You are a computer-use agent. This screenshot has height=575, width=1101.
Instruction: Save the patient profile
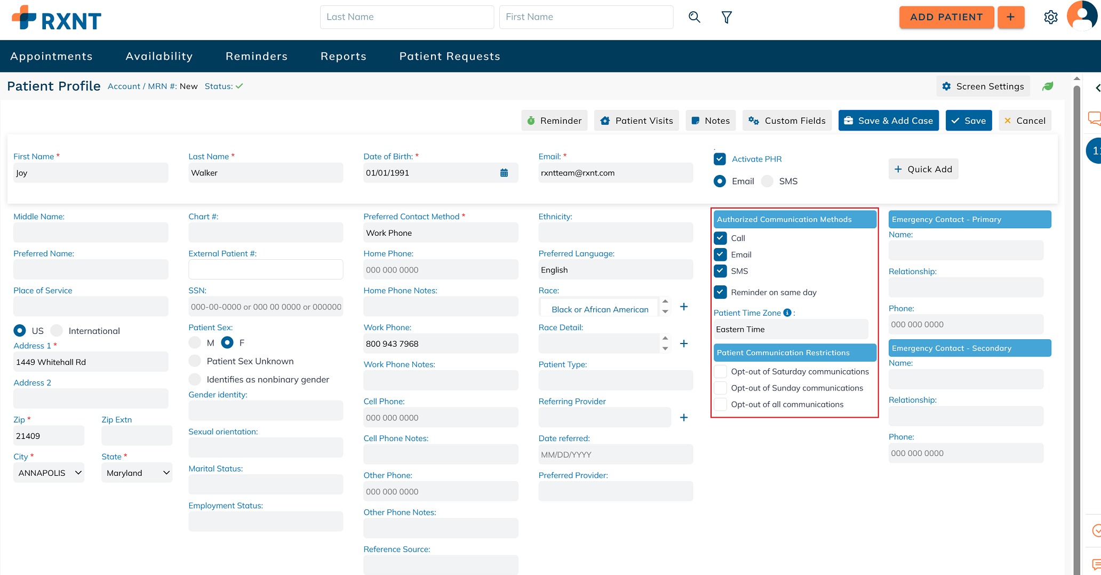(x=969, y=121)
